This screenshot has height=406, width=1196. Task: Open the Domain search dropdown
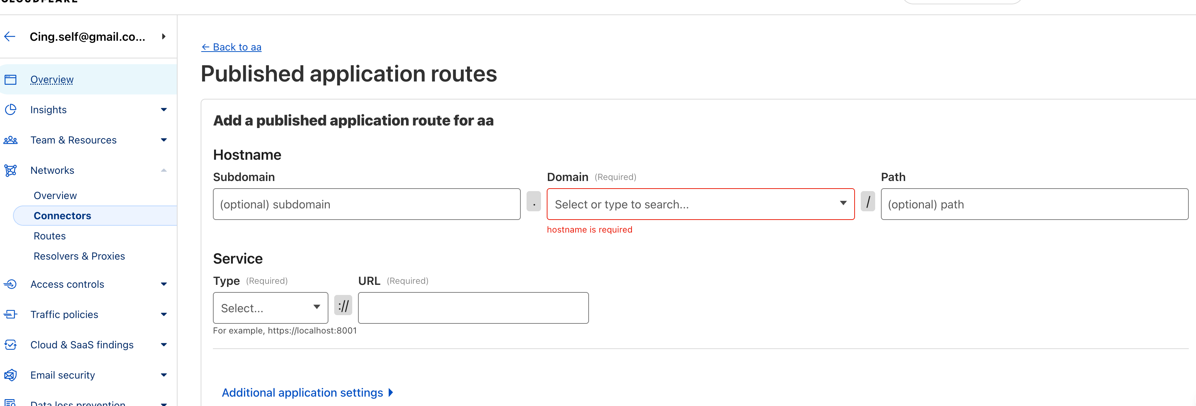(x=700, y=204)
